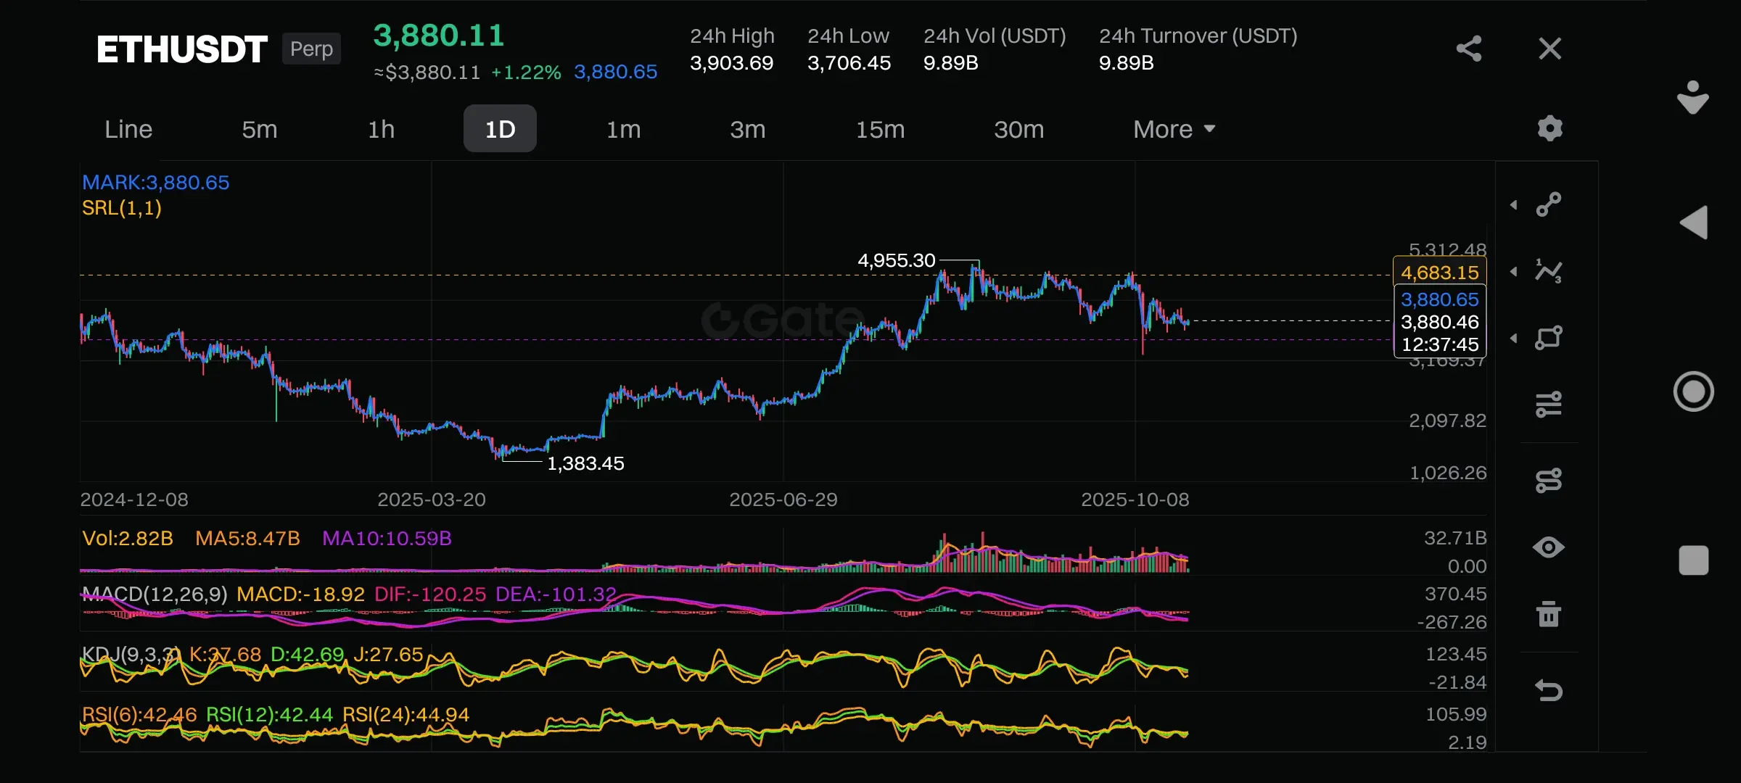Toggle drawings visibility eye icon
Viewport: 1741px width, 783px height.
1549,547
